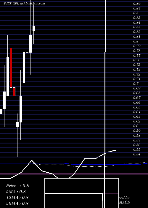Select the 0.64 price axis label
Viewport: 148px width, 208px height.
pyautogui.click(x=137, y=112)
